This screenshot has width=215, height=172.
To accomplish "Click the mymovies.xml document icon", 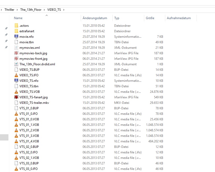I will 16,48.
